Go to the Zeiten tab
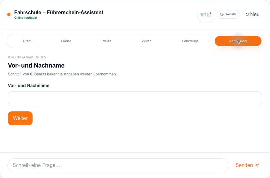Image resolution: width=270 pixels, height=178 pixels. (x=147, y=41)
